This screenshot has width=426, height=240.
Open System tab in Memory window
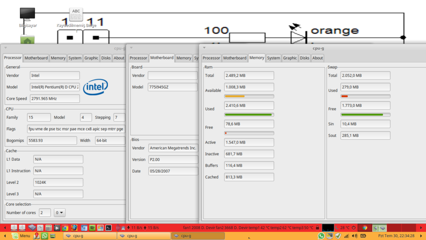point(273,58)
